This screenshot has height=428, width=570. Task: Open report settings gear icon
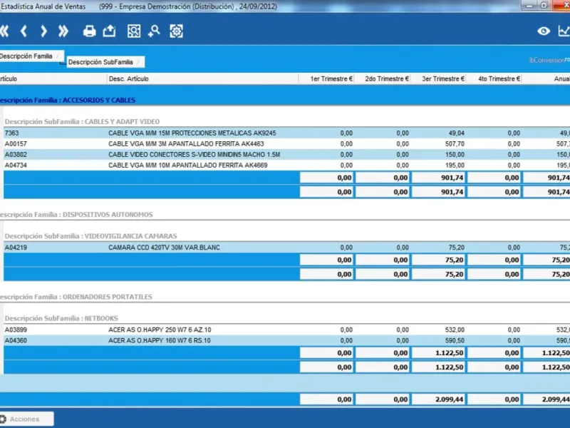176,31
